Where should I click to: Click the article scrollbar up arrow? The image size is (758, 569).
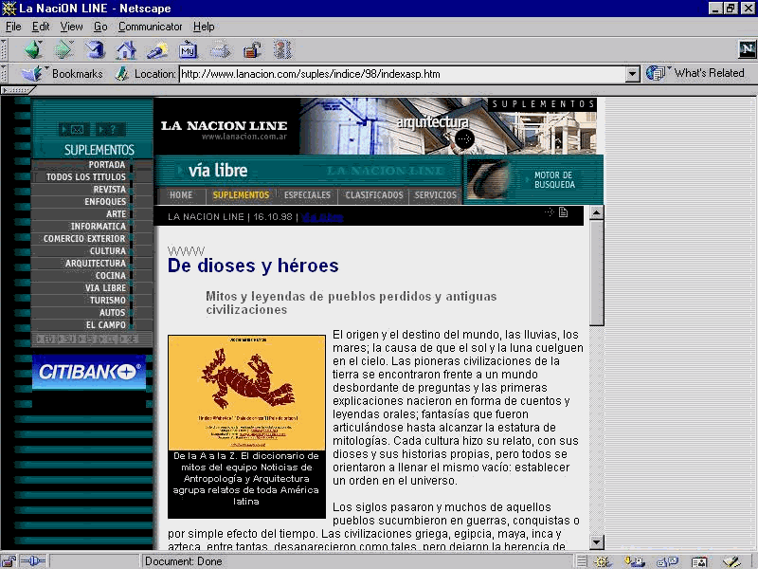coord(597,212)
